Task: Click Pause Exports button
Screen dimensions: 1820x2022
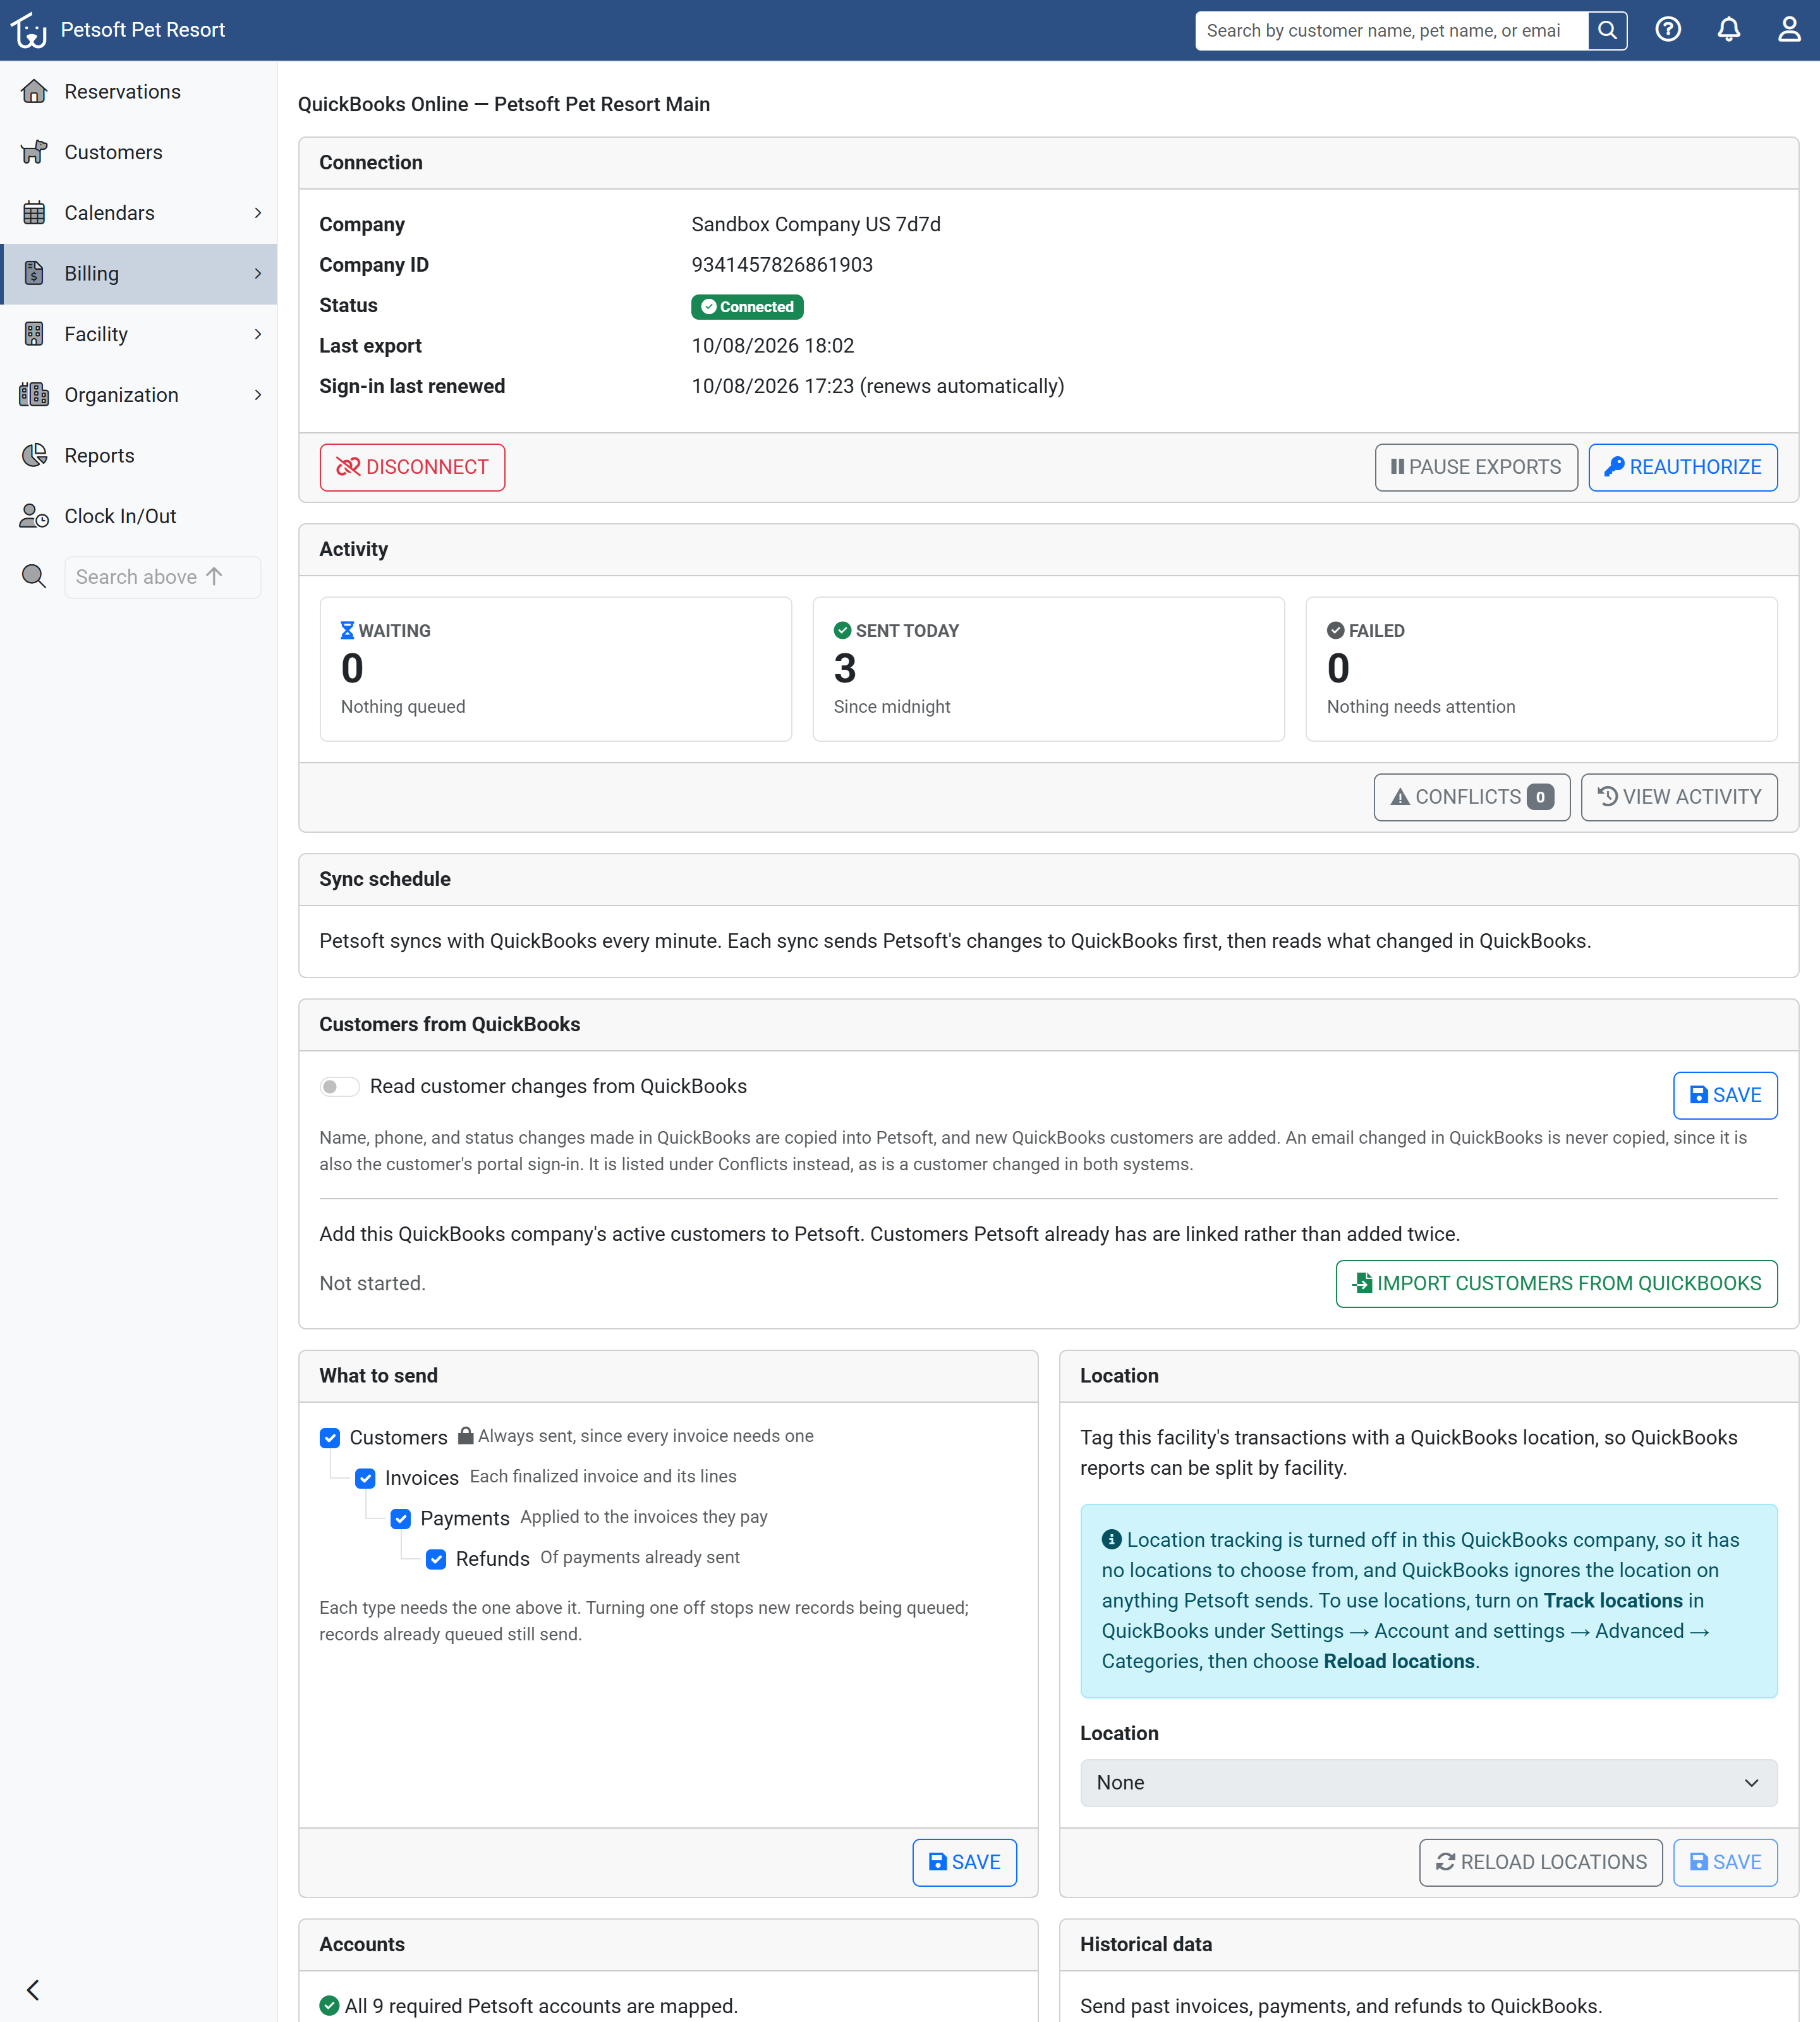Action: (x=1476, y=467)
